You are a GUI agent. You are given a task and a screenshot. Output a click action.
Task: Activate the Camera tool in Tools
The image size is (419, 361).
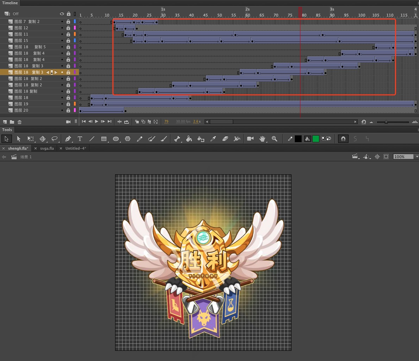click(250, 139)
